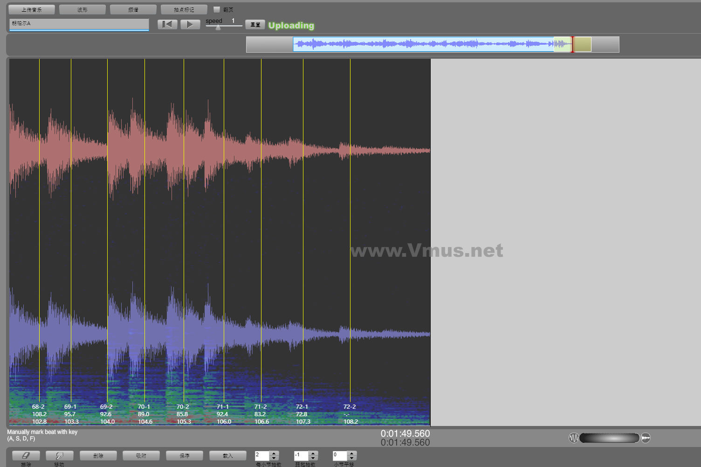Click the waveform icon right of zoom bar
This screenshot has width=701, height=467.
(x=646, y=438)
